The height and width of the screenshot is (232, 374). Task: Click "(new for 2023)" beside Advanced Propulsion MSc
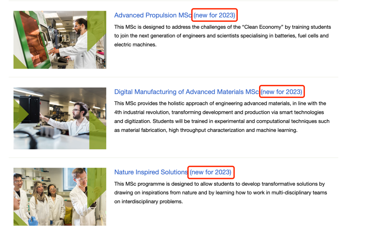click(x=214, y=15)
